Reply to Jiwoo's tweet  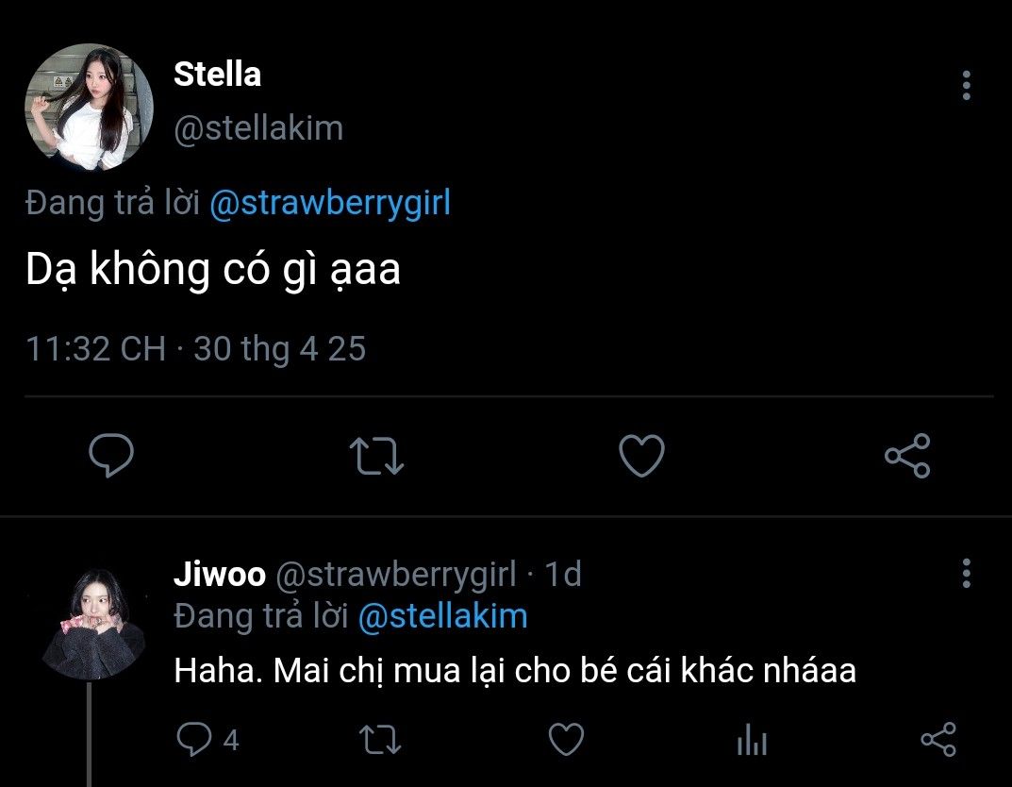tap(195, 740)
